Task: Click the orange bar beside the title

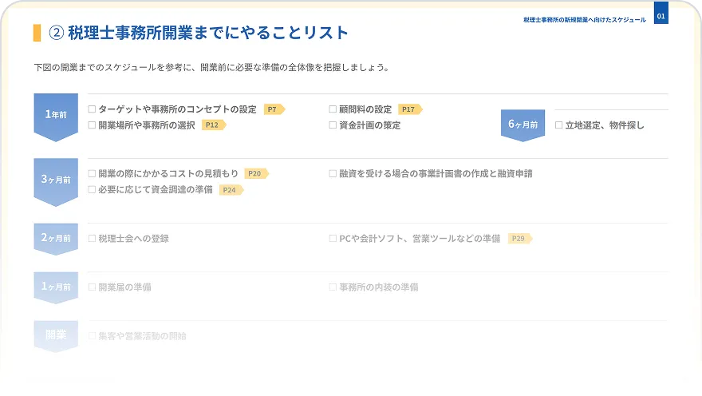Action: (x=37, y=33)
